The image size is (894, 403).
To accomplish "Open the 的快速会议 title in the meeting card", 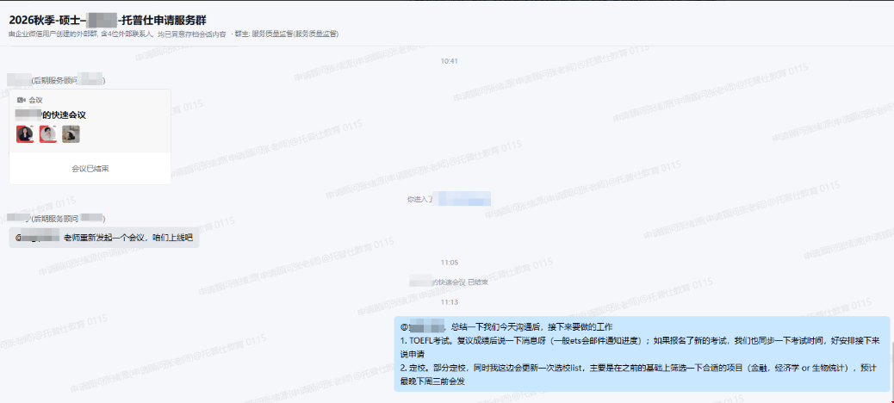I will coord(51,115).
